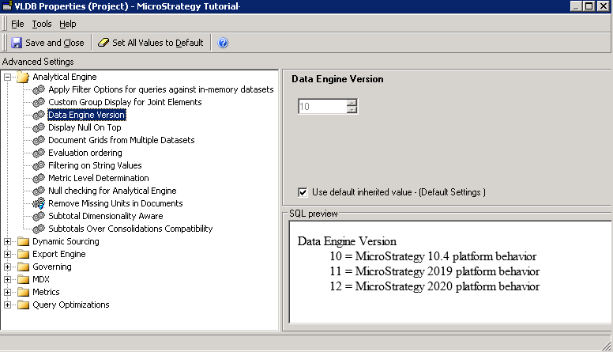Open the Tools menu
Viewport: 613px width, 352px height.
tap(42, 24)
